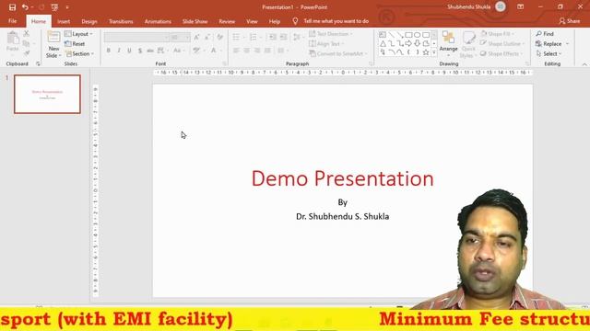
Task: Switch to the Slide Show tab
Action: [x=195, y=21]
